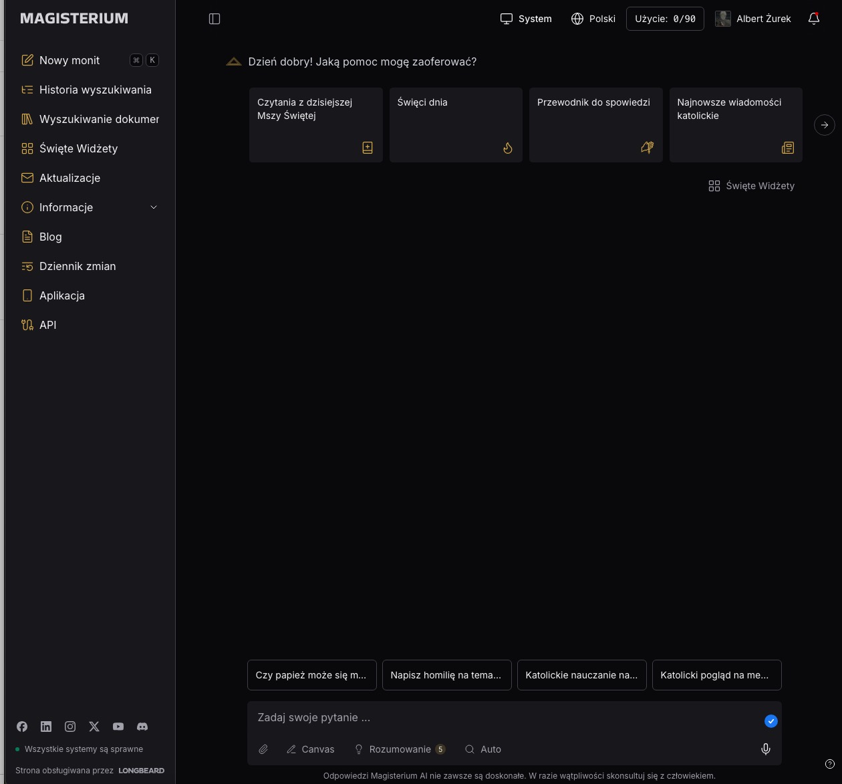
Task: Select suggestion 'Katolicki pogląd na me...'
Action: pyautogui.click(x=717, y=675)
